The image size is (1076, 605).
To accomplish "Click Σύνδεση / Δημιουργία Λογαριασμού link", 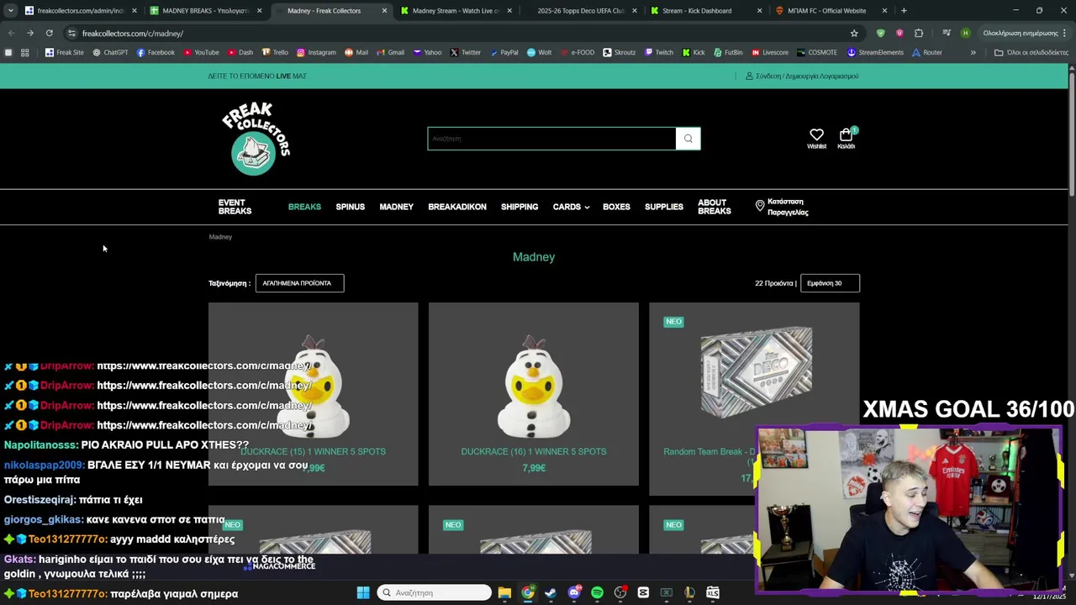I will [807, 76].
